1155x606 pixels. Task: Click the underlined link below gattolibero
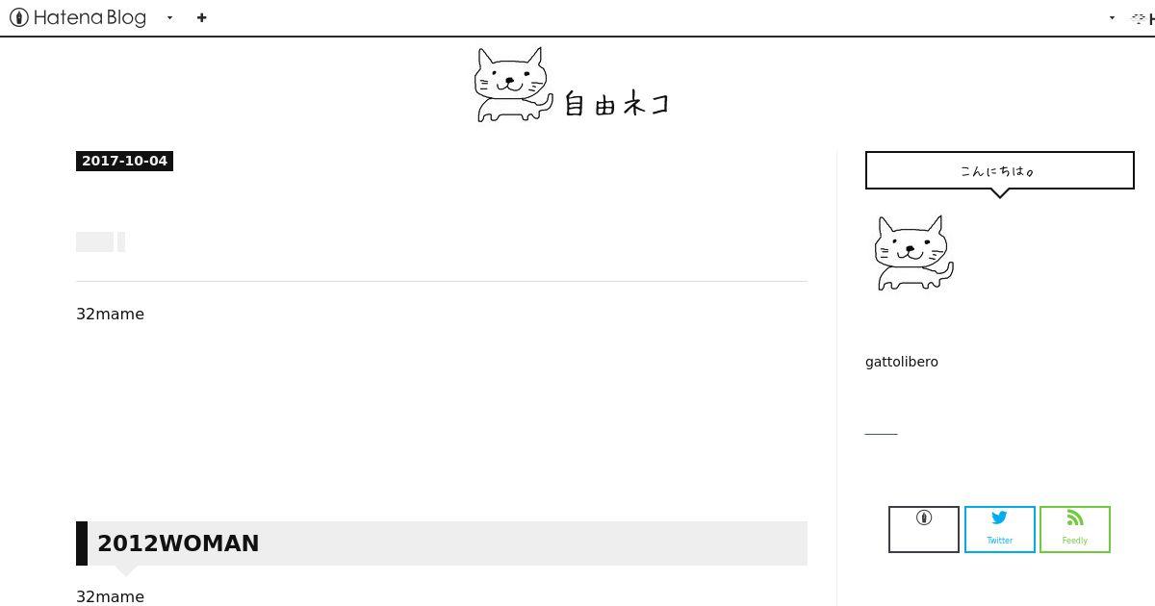(881, 434)
